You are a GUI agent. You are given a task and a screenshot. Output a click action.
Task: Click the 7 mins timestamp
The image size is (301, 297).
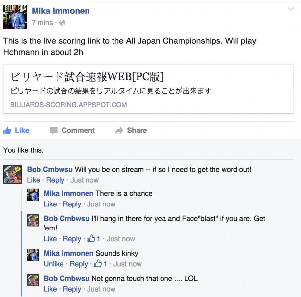[x=42, y=23]
